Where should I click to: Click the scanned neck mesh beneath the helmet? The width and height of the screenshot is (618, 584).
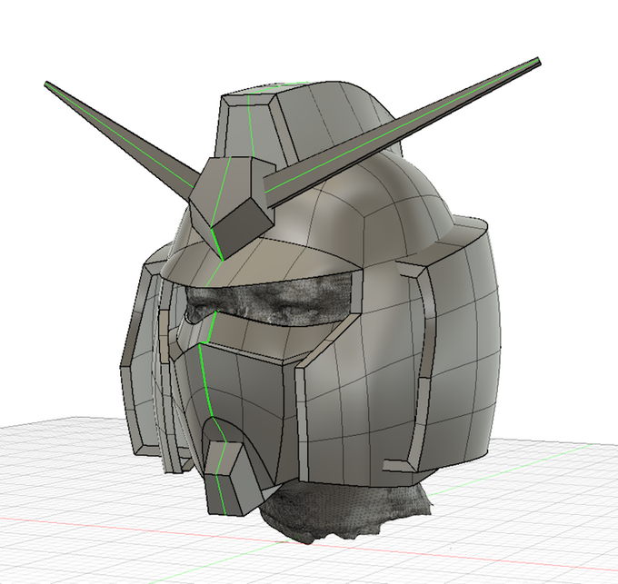point(347,510)
